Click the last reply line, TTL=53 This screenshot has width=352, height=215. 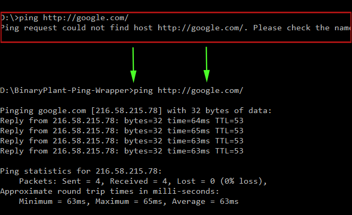coord(122,151)
